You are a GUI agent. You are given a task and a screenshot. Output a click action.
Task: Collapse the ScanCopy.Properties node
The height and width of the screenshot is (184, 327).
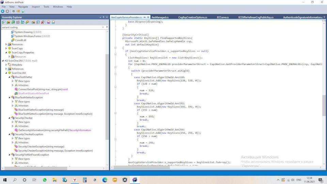click(x=6, y=52)
